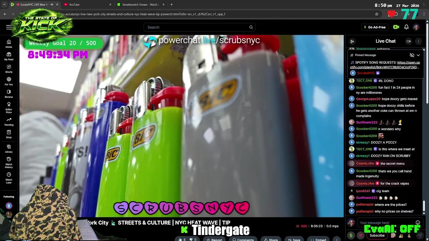The height and width of the screenshot is (241, 429).
Task: Click the ScrubsNYC pinned message author
Action: click(366, 73)
